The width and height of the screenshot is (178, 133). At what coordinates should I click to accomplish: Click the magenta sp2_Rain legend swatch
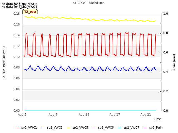point(145,128)
